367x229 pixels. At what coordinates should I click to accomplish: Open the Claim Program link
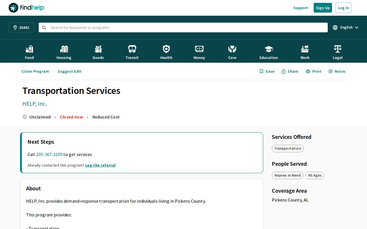35,71
